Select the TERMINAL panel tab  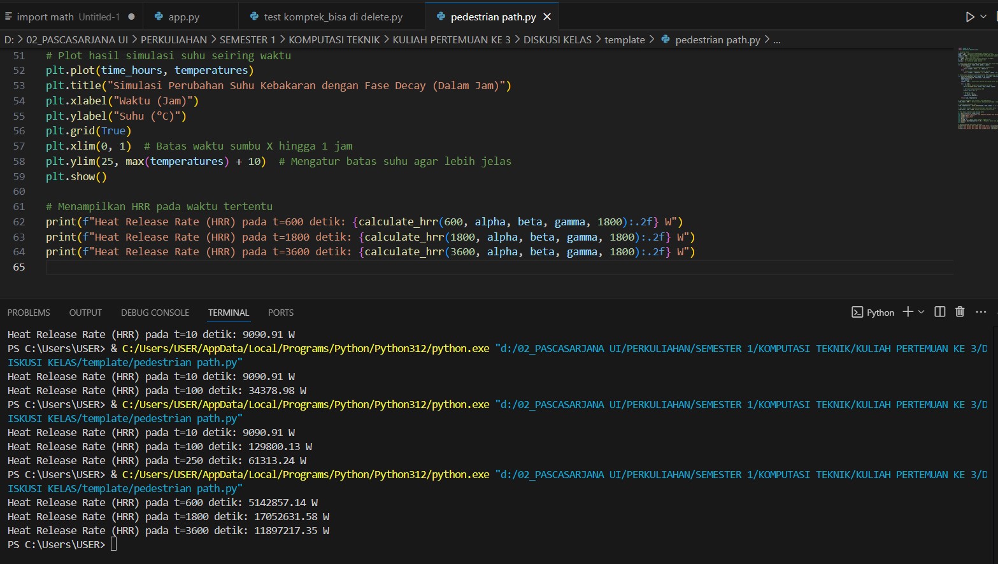(x=229, y=313)
